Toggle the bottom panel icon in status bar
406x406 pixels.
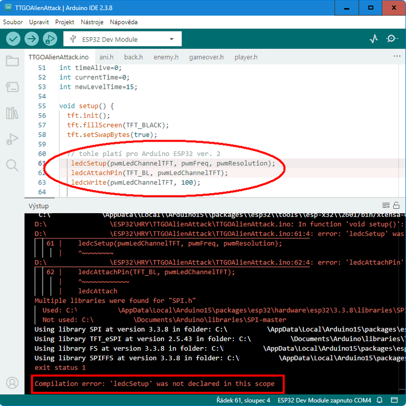click(x=394, y=400)
